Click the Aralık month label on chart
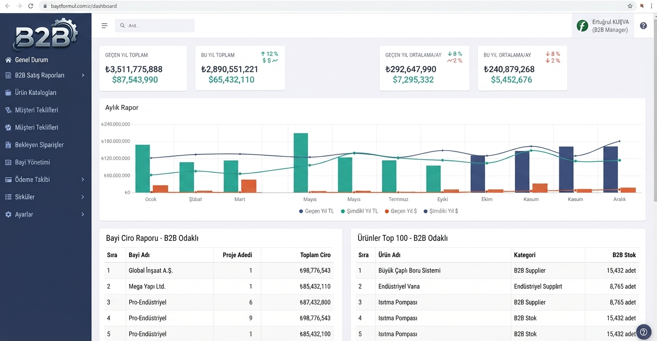This screenshot has height=341, width=657. click(x=619, y=199)
